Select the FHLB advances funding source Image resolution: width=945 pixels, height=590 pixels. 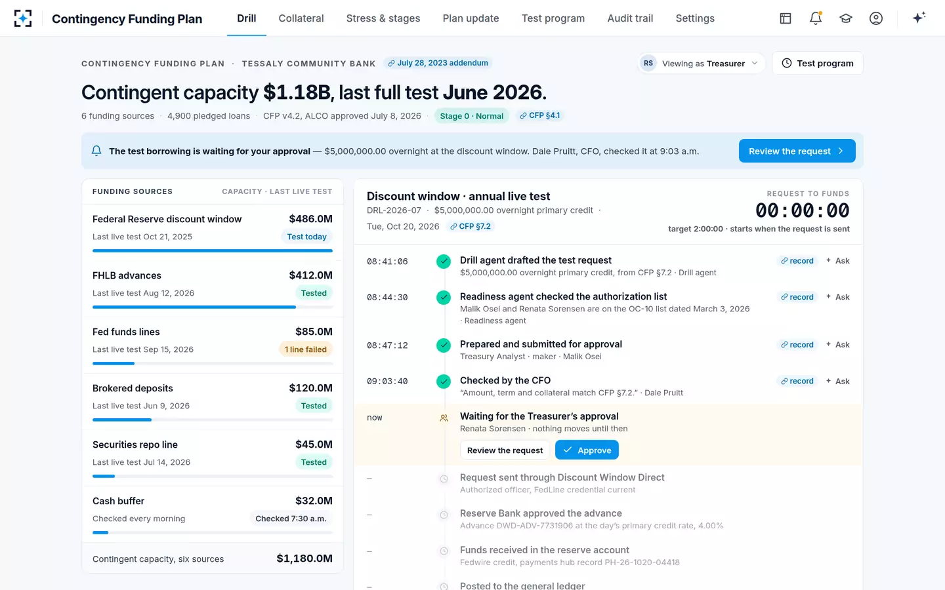point(213,289)
